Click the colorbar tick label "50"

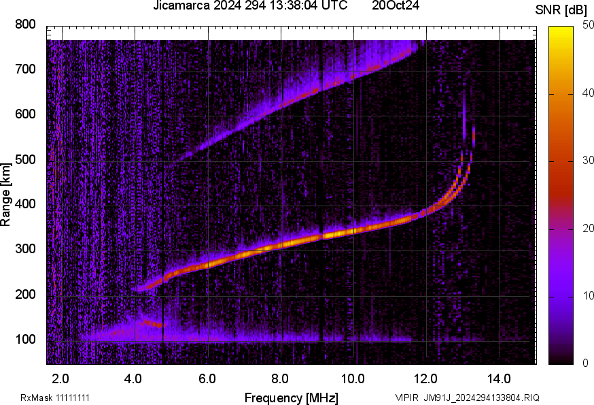click(x=588, y=25)
